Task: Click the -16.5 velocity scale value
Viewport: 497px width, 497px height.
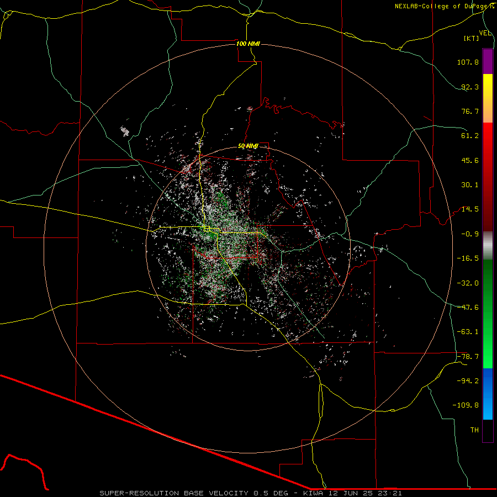Action: (x=468, y=258)
